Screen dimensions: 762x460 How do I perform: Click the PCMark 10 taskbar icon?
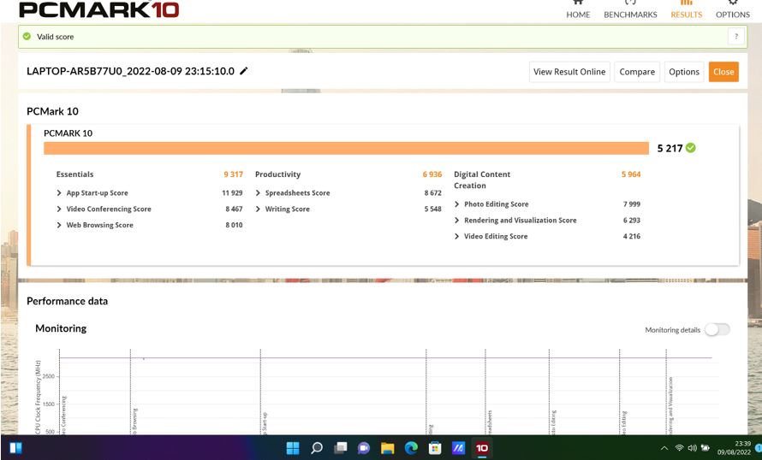[482, 447]
